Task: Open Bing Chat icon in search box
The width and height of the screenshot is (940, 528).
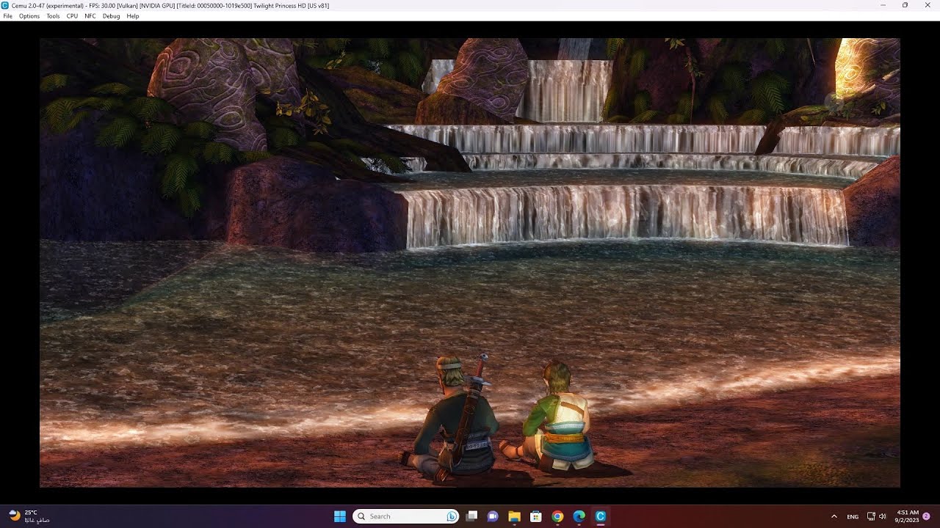Action: pos(452,516)
